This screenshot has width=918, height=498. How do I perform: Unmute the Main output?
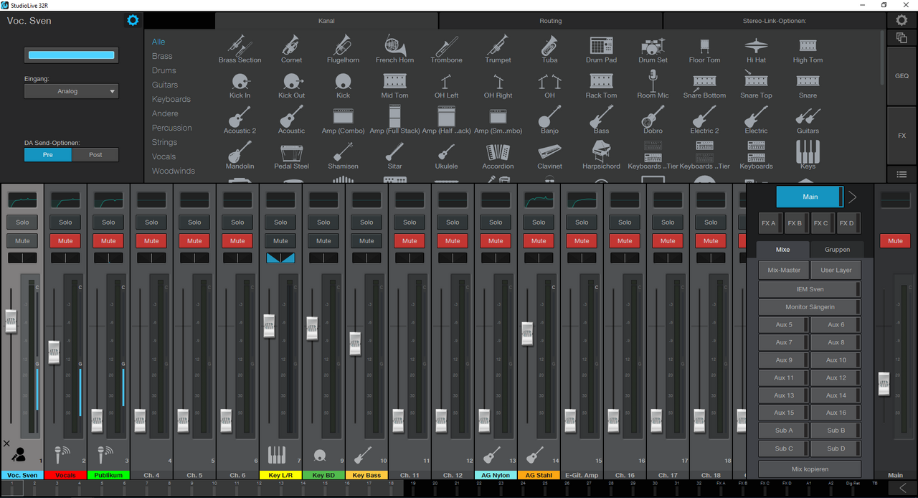click(x=895, y=240)
